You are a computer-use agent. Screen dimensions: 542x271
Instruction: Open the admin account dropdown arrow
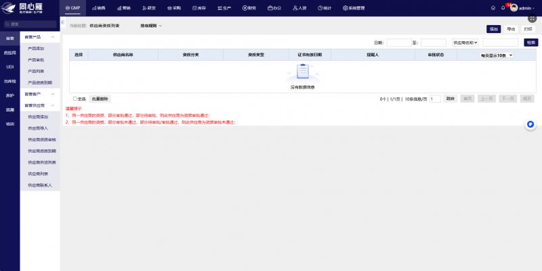coord(533,8)
